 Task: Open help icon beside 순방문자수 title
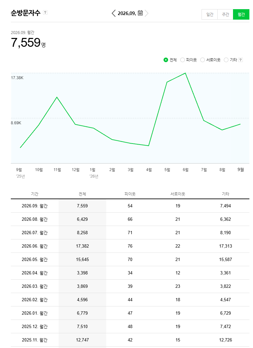coord(45,12)
